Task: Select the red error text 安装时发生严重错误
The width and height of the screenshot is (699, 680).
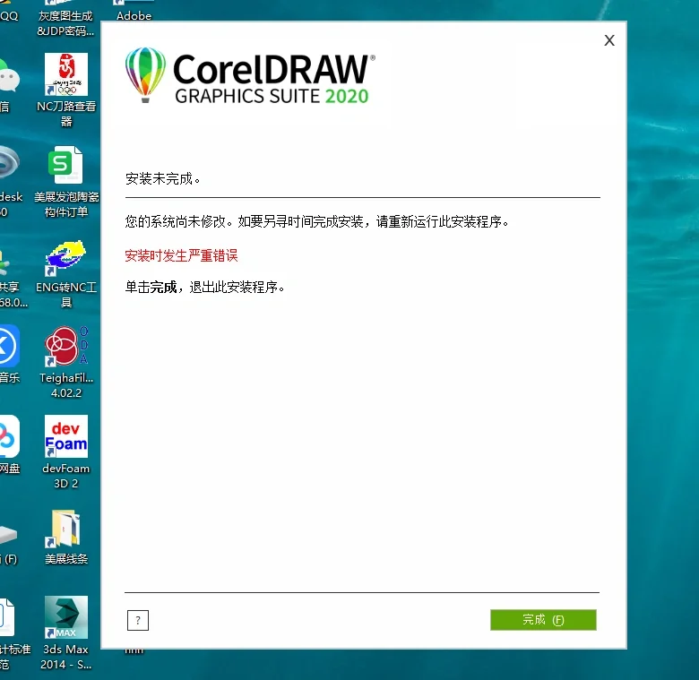Action: tap(181, 255)
